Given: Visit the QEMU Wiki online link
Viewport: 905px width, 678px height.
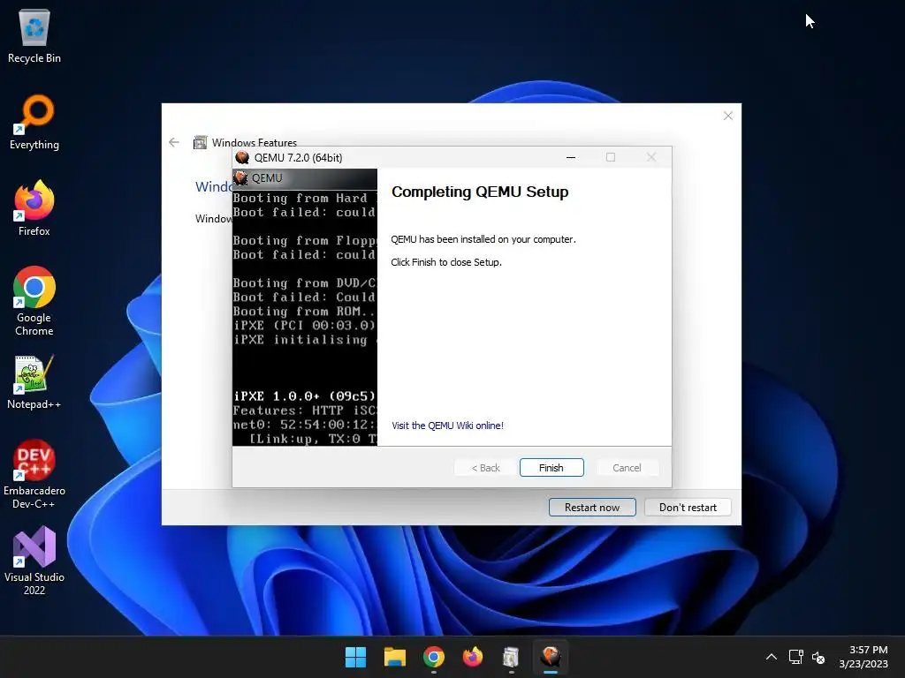Looking at the screenshot, I should pyautogui.click(x=447, y=426).
